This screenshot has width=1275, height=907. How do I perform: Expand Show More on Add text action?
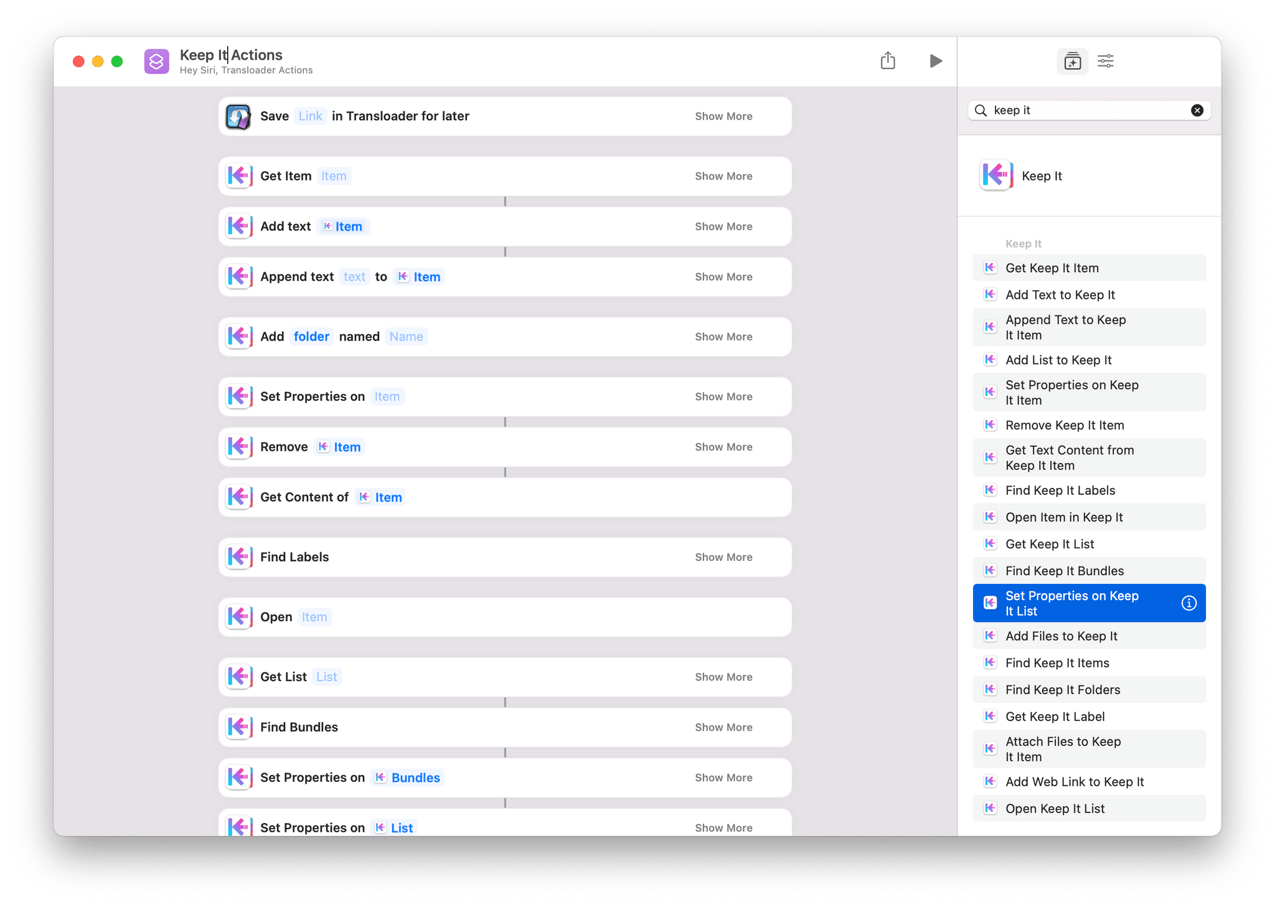pos(723,227)
